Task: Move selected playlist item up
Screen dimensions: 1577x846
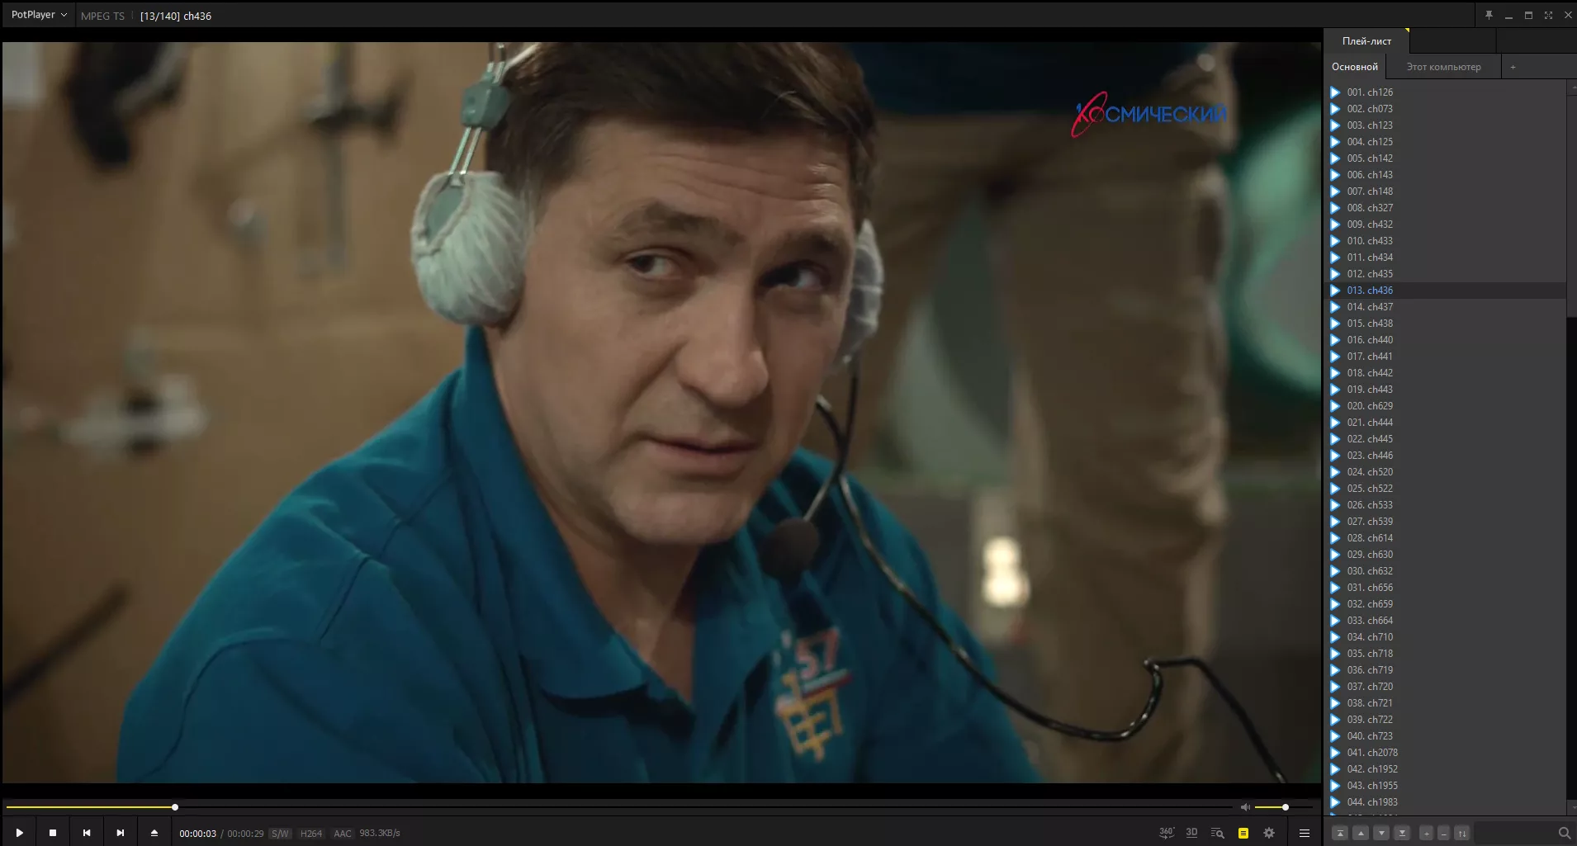Action: click(1361, 834)
